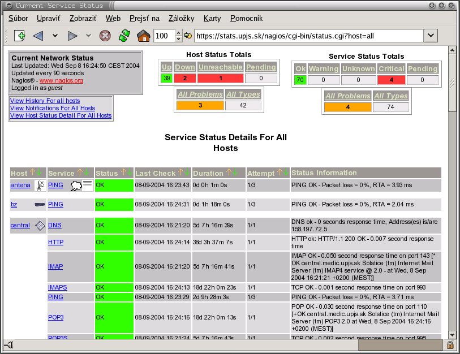Click the antena host antenna icon
The width and height of the screenshot is (460, 354).
pyautogui.click(x=40, y=185)
